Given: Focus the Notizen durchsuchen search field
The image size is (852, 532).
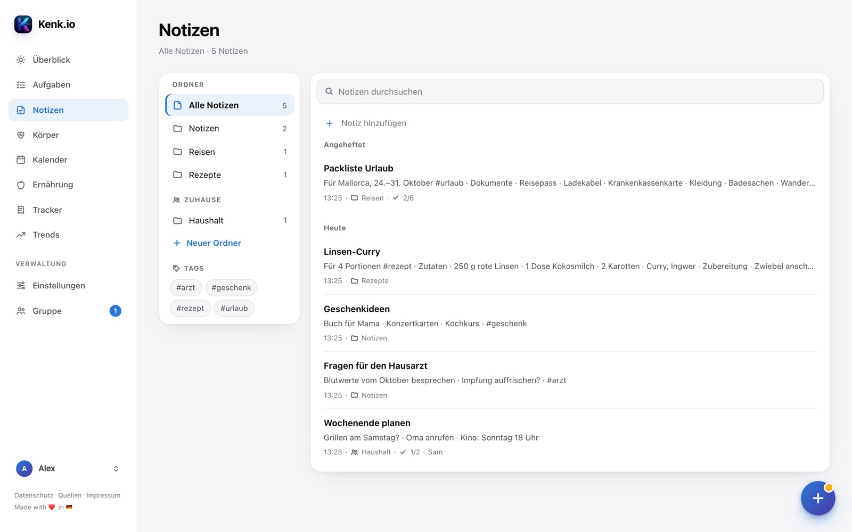Looking at the screenshot, I should click(570, 92).
